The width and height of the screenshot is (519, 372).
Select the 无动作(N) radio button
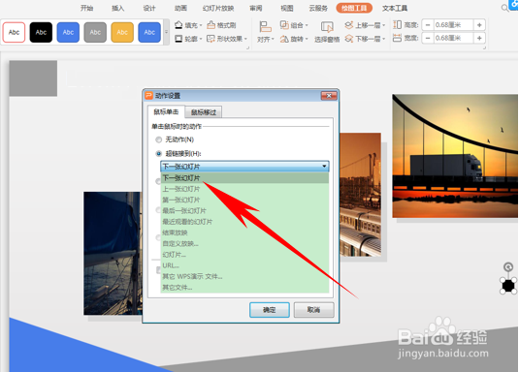(159, 139)
